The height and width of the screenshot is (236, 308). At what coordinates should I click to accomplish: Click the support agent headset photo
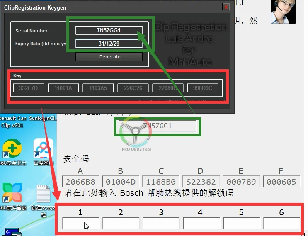[283, 12]
